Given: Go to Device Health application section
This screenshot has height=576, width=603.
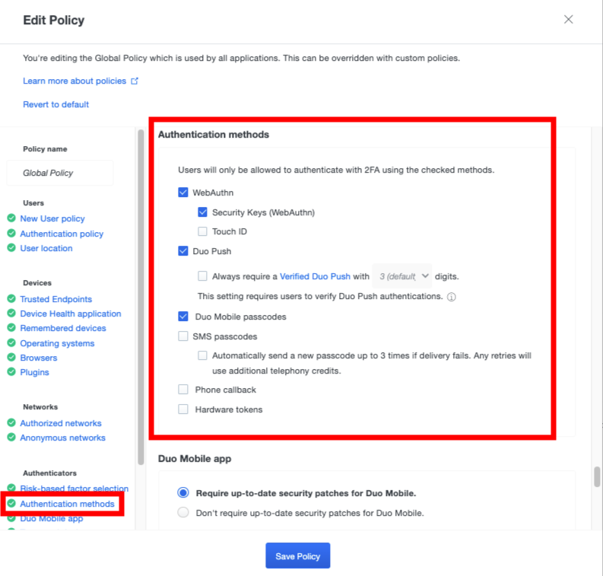Looking at the screenshot, I should (70, 313).
